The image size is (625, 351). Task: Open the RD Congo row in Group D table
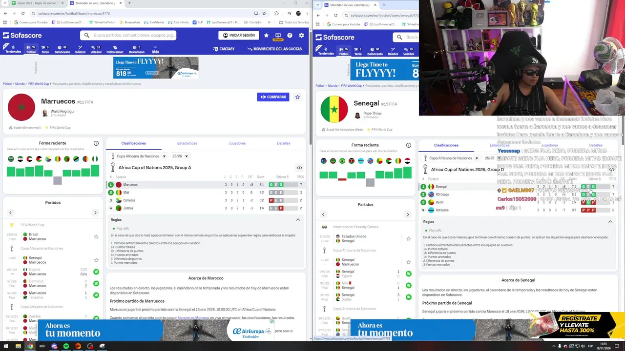tap(518, 195)
